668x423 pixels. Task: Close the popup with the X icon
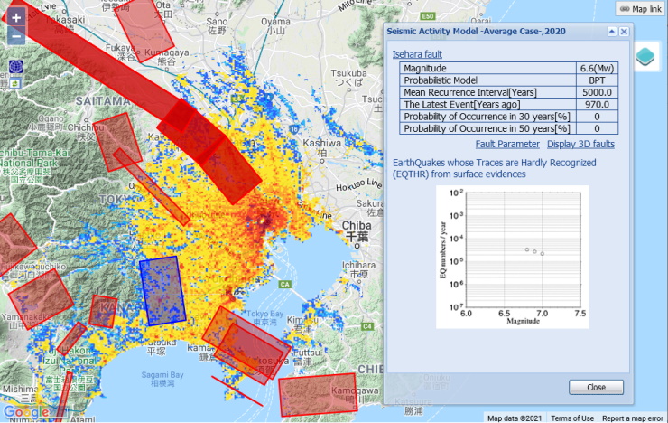click(x=624, y=31)
